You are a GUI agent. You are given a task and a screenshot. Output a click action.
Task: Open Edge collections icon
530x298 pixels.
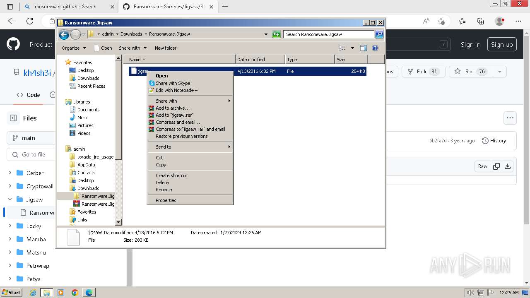[x=480, y=21]
